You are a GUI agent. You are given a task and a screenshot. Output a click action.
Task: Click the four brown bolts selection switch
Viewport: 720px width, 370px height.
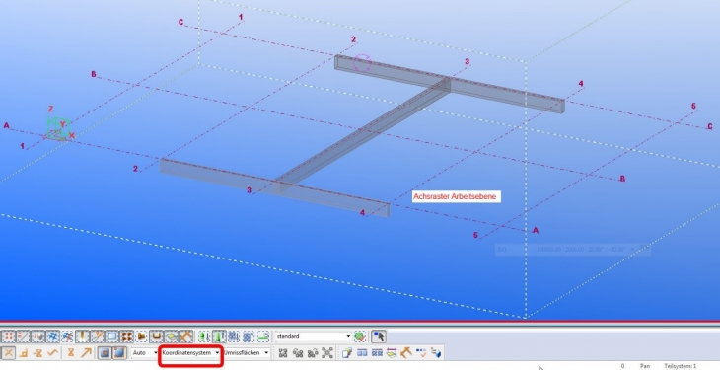126,336
